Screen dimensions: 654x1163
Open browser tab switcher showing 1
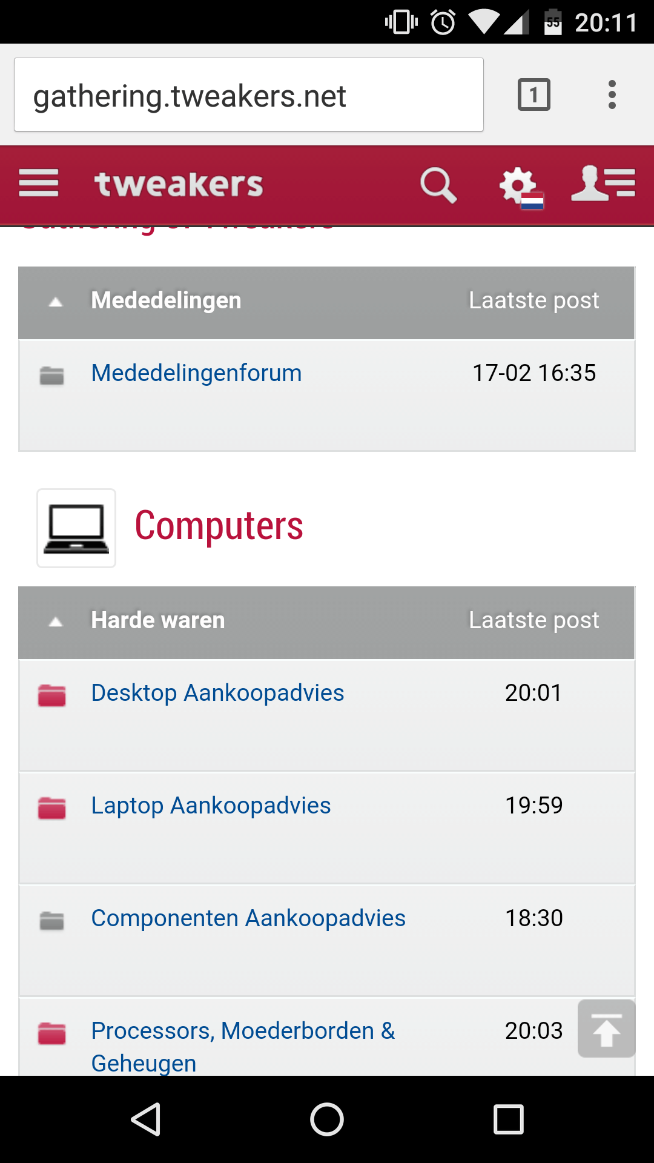pos(533,95)
